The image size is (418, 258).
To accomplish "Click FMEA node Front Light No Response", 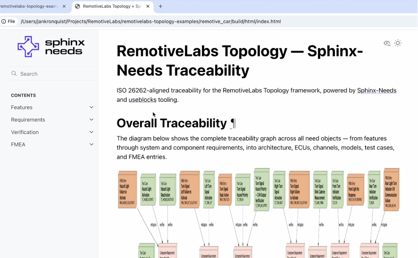I will (x=356, y=190).
